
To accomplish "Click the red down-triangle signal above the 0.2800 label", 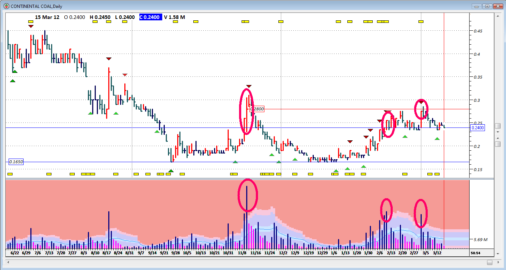I will pyautogui.click(x=249, y=86).
